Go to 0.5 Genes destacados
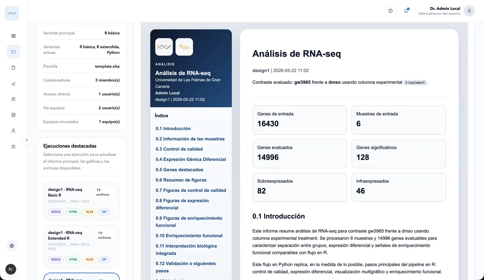Screen dimensions: 484x280 [179, 170]
